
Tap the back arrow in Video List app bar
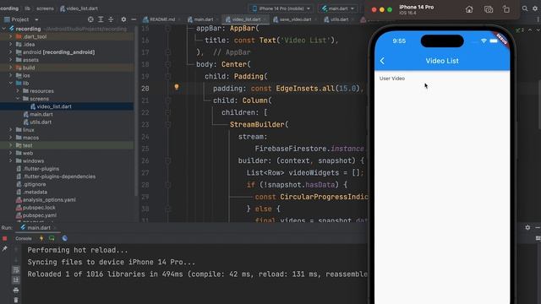382,61
